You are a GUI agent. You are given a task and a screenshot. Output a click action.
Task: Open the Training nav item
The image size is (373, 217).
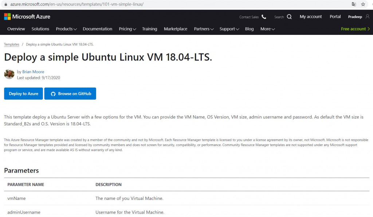pos(150,29)
